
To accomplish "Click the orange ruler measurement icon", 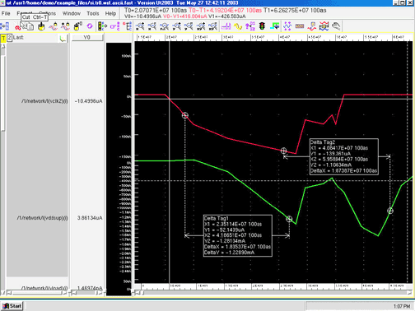I will 300,26.
